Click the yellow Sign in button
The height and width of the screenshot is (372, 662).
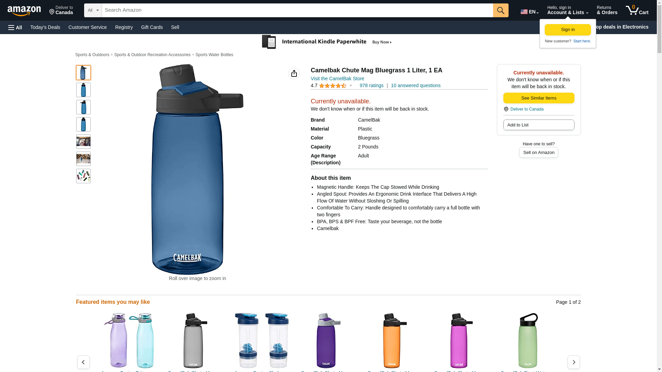point(568,30)
